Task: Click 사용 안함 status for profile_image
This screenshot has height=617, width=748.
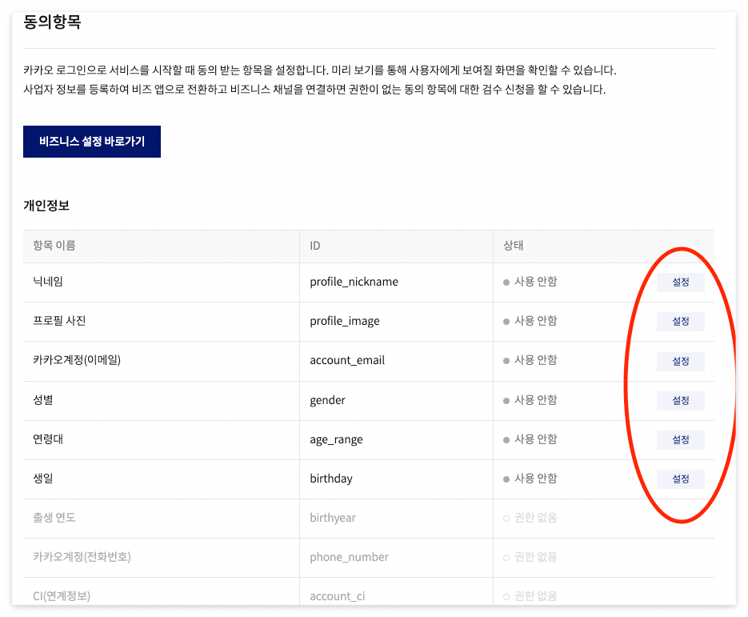Action: click(530, 321)
